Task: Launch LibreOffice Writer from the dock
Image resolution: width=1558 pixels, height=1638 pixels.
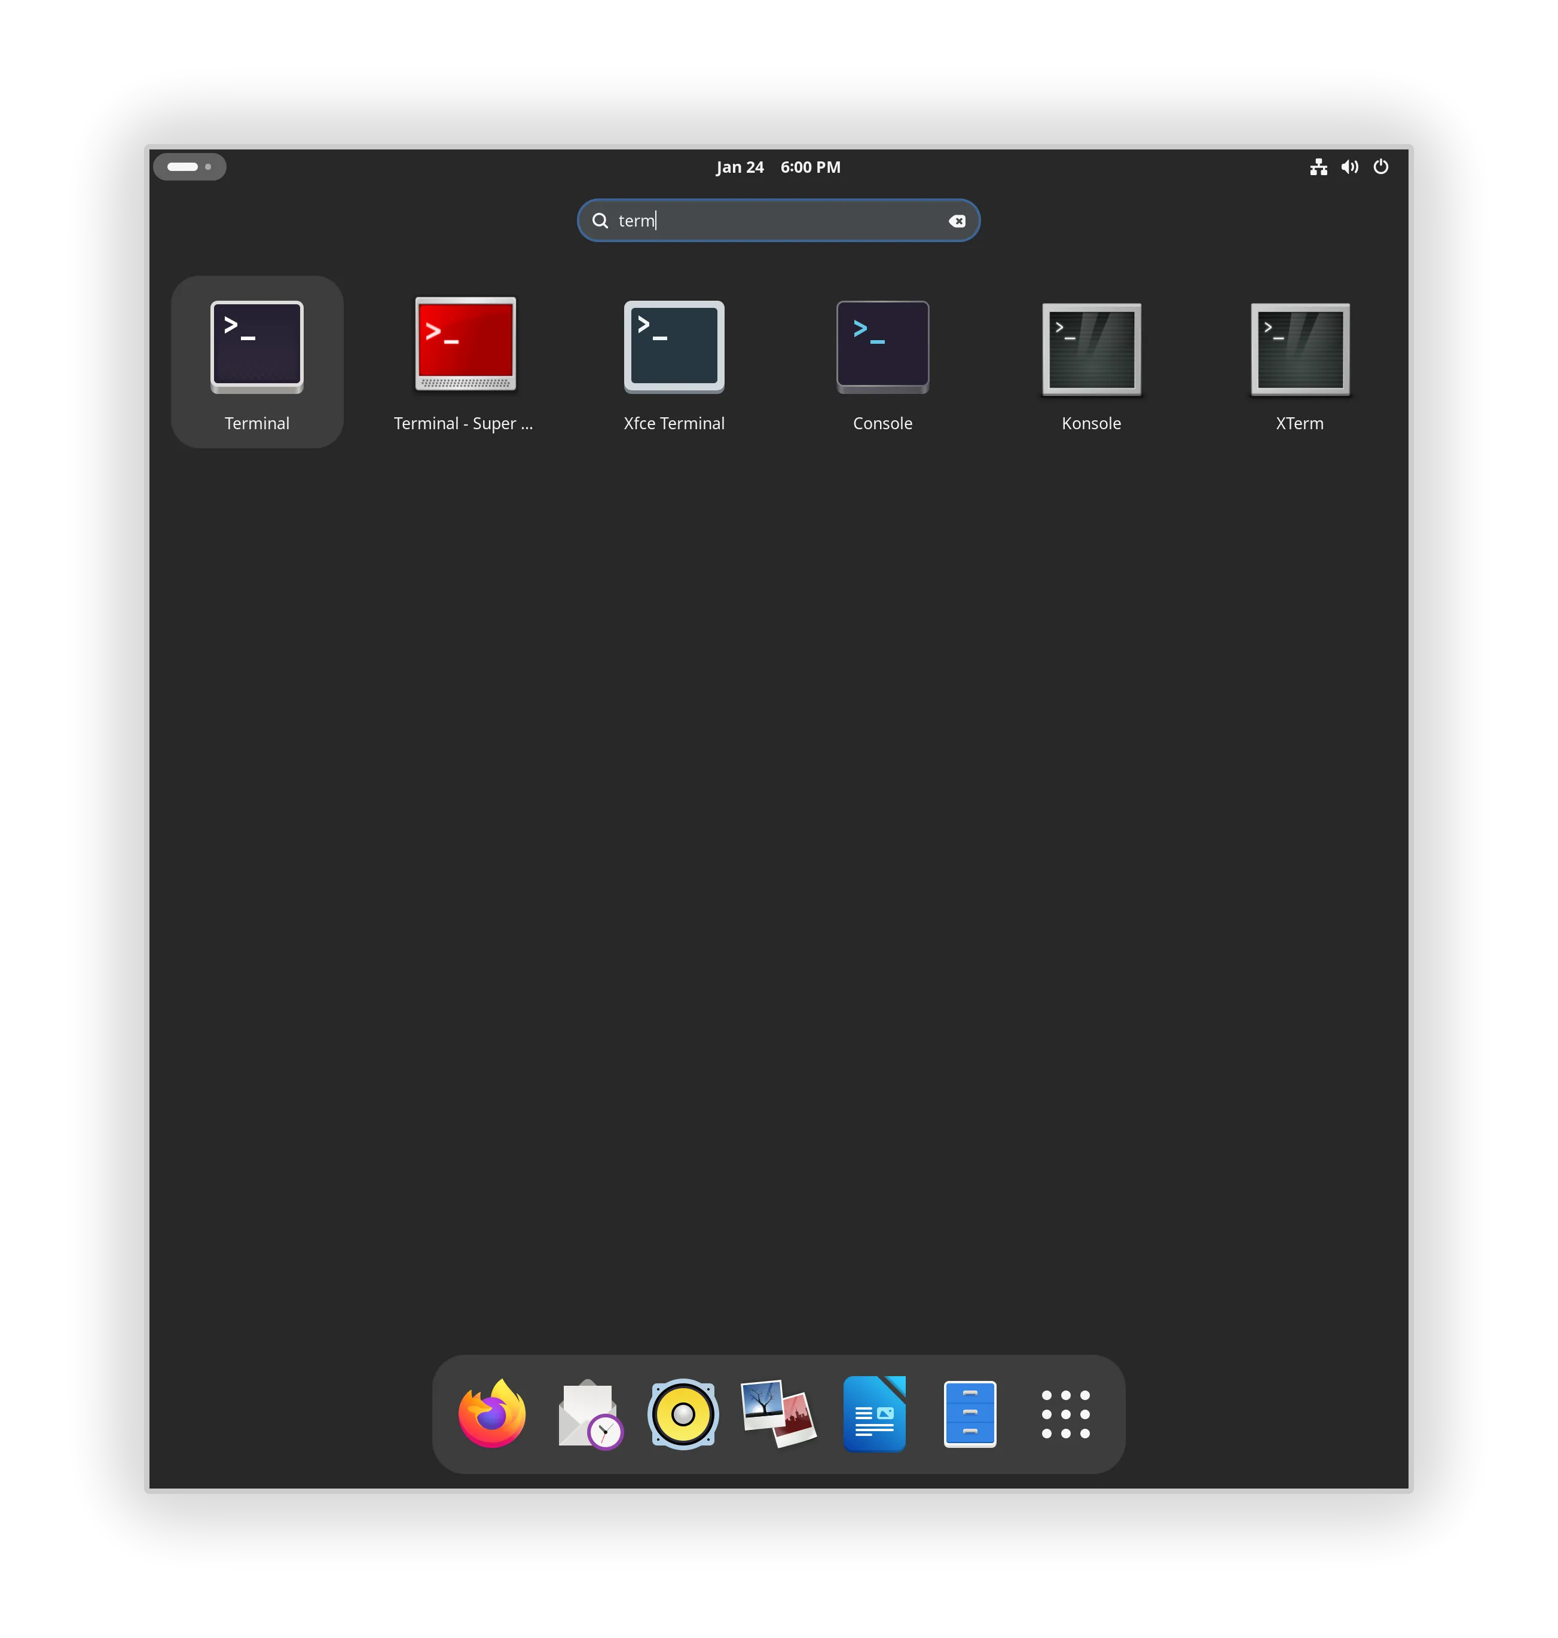Action: tap(875, 1413)
